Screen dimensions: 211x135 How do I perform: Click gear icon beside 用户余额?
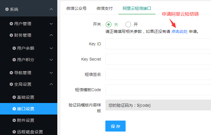tap(14, 48)
